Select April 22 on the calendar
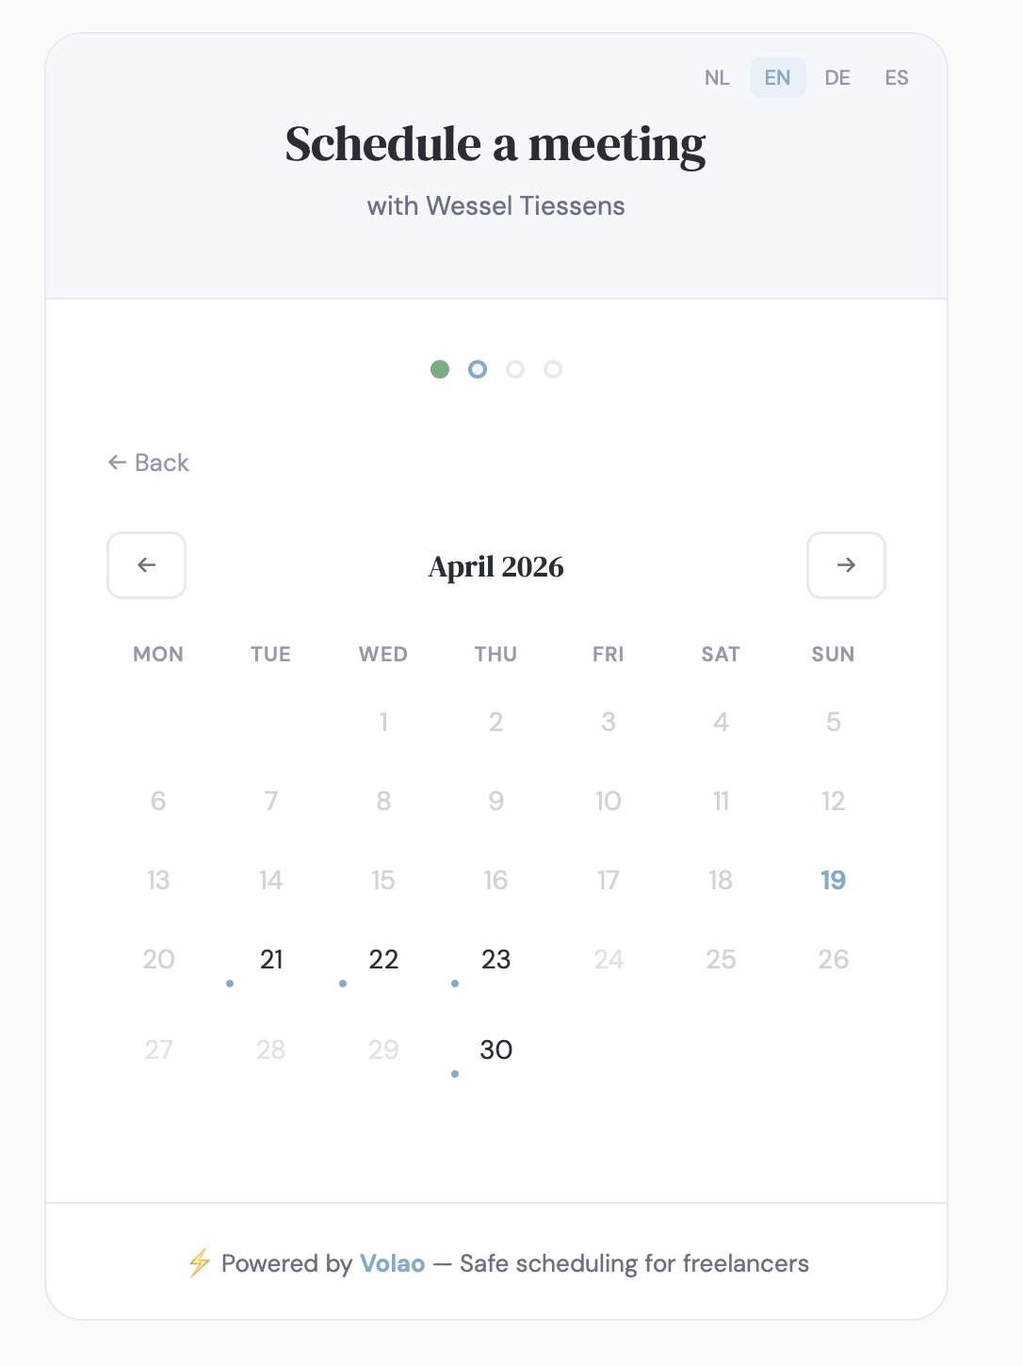1023x1366 pixels. coord(382,959)
